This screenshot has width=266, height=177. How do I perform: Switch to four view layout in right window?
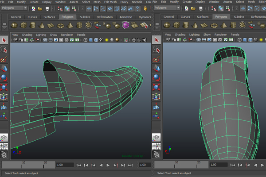(x=156, y=146)
